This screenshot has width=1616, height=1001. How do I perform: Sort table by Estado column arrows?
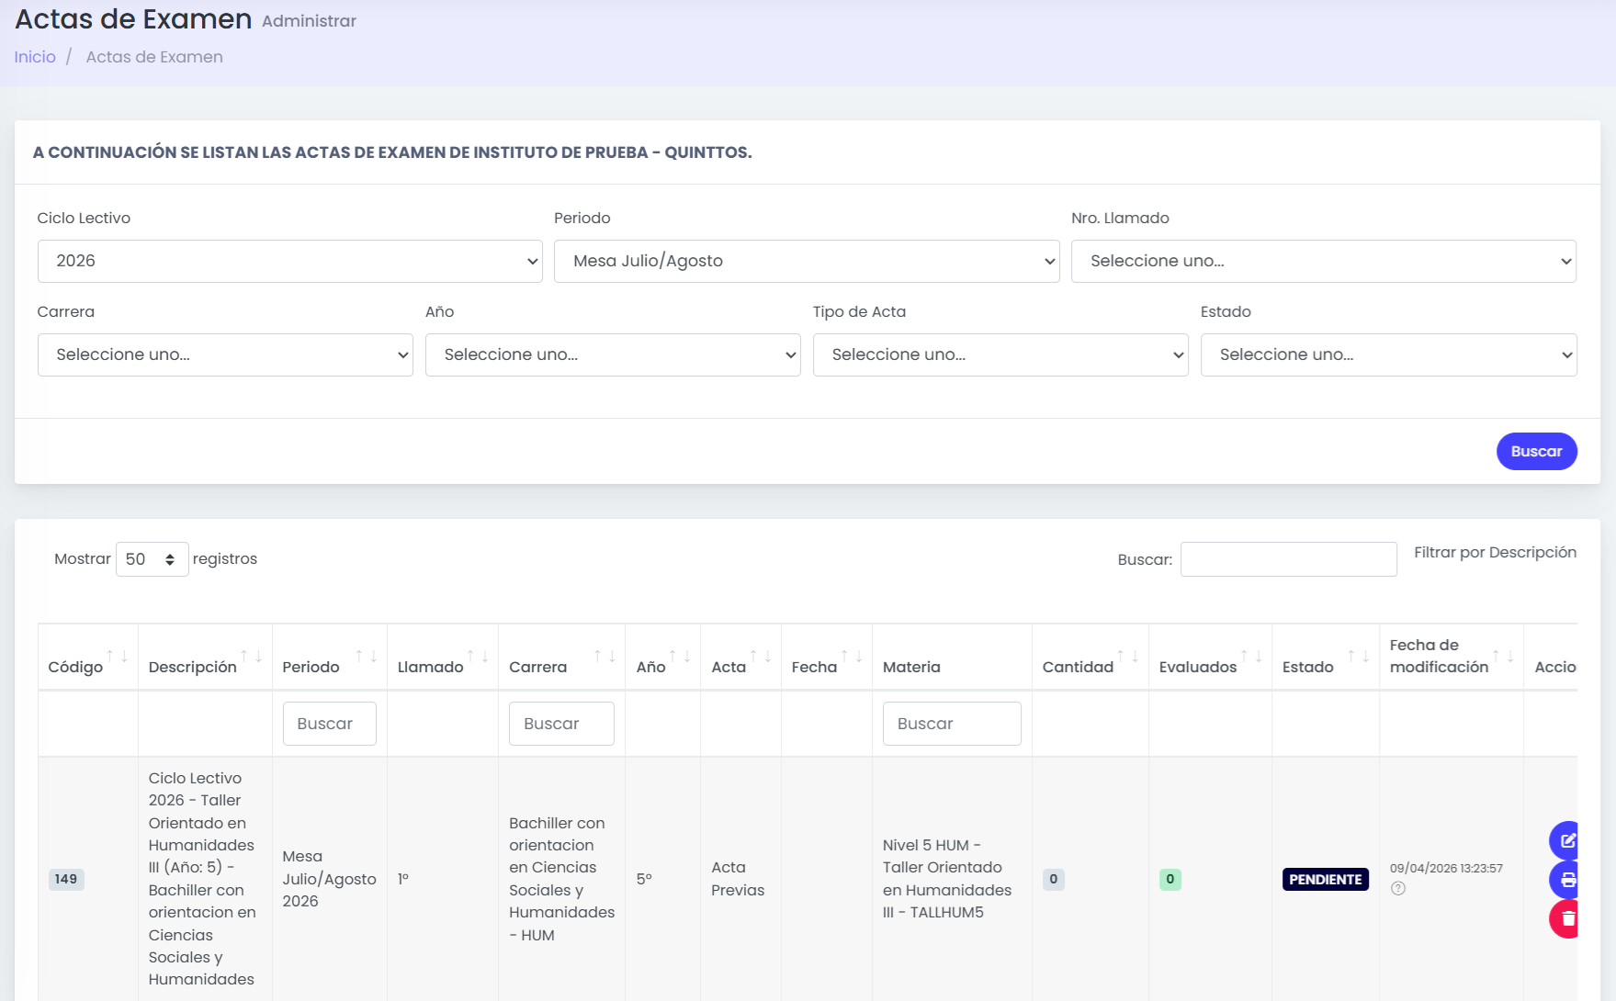pos(1359,656)
